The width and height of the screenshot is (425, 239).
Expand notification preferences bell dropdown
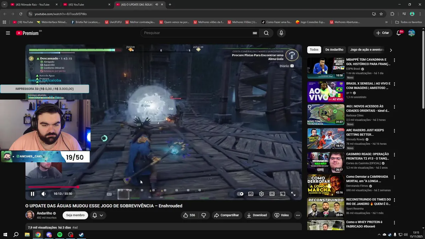pos(98,215)
